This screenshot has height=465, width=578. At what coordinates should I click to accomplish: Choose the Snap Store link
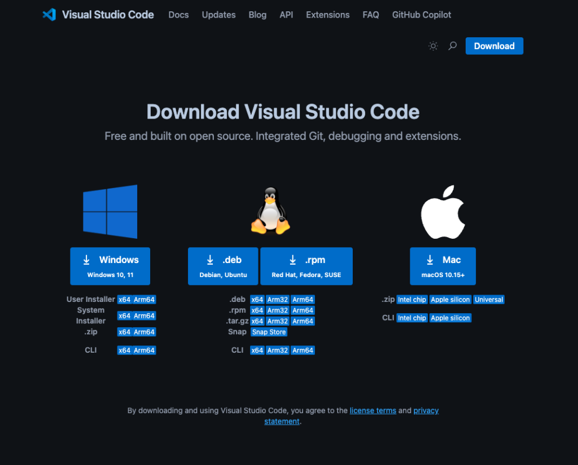pyautogui.click(x=269, y=332)
